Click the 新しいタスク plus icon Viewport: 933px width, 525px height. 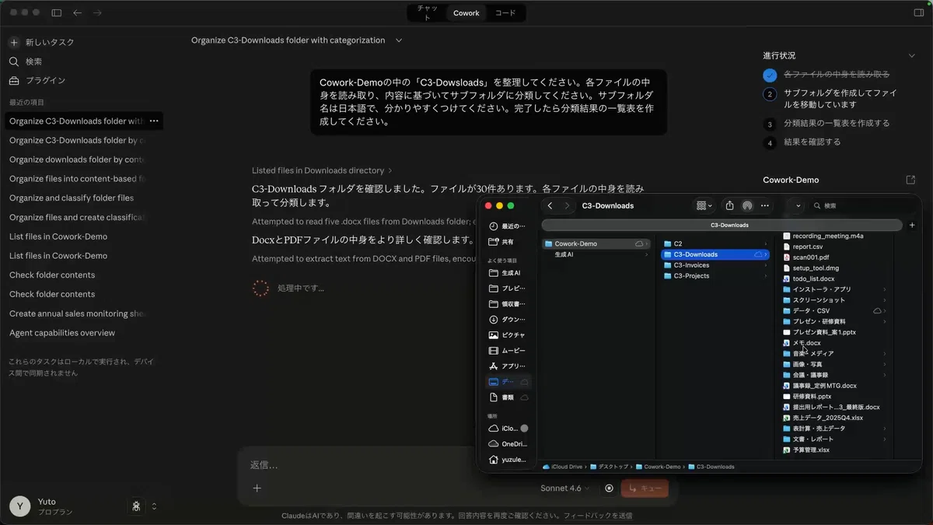click(x=14, y=42)
